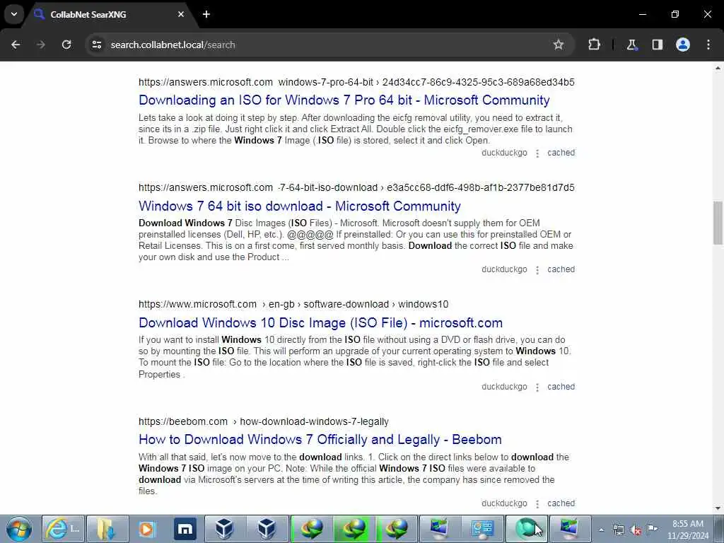Open the Maxthon browser taskbar icon

pos(185,529)
